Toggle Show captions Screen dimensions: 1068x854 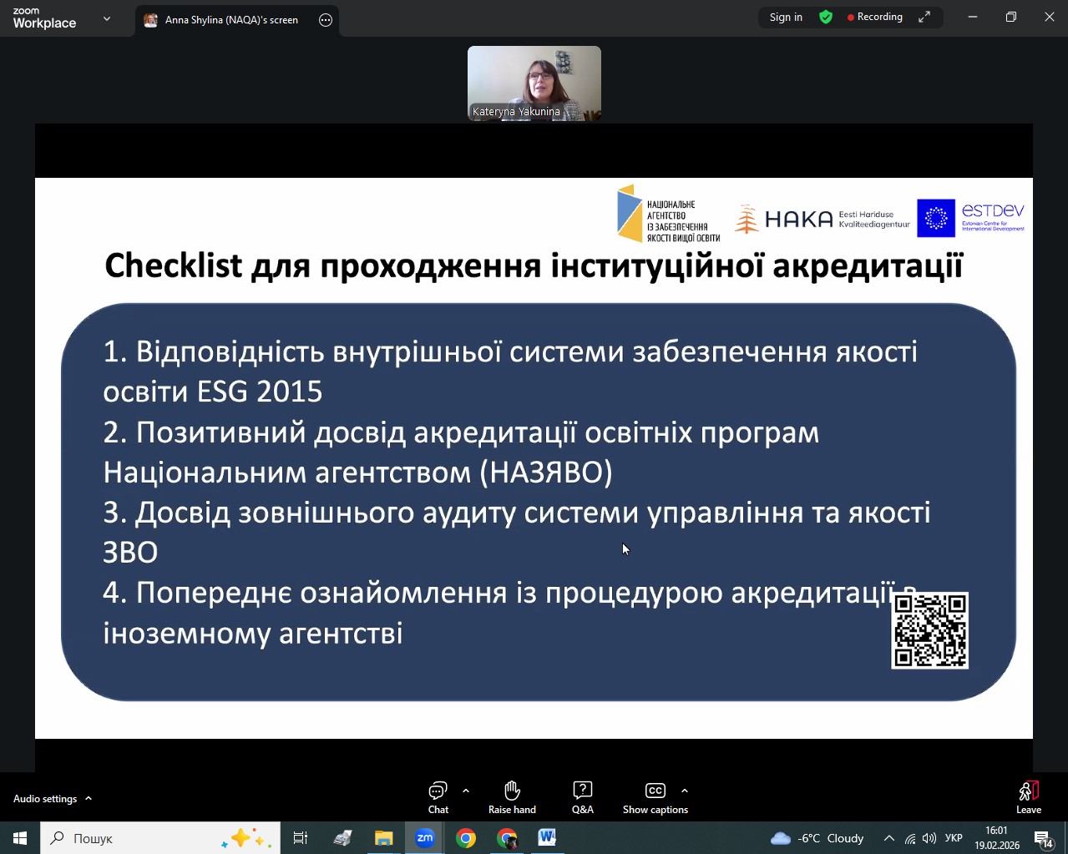click(655, 797)
